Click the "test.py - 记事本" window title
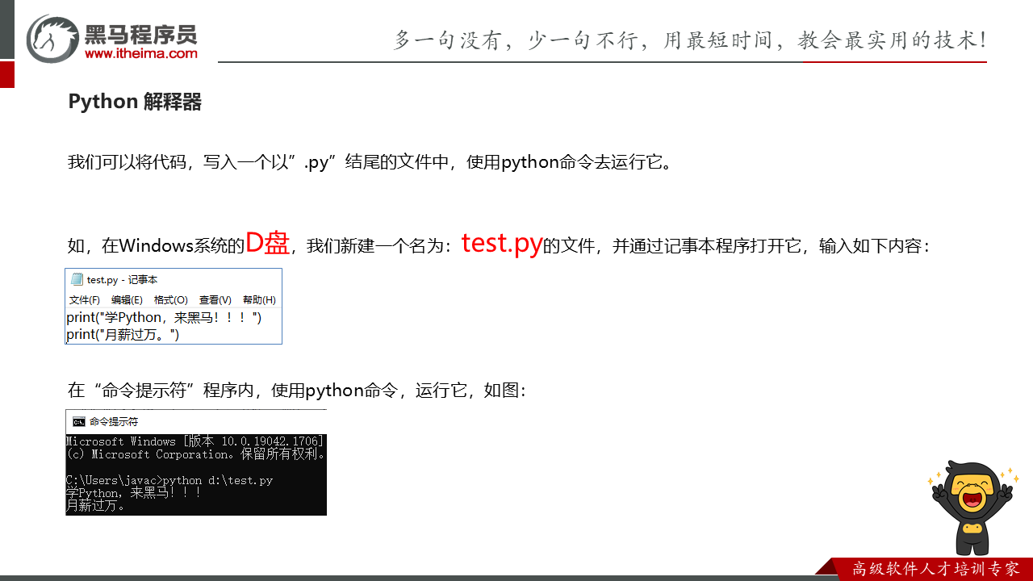 point(123,280)
